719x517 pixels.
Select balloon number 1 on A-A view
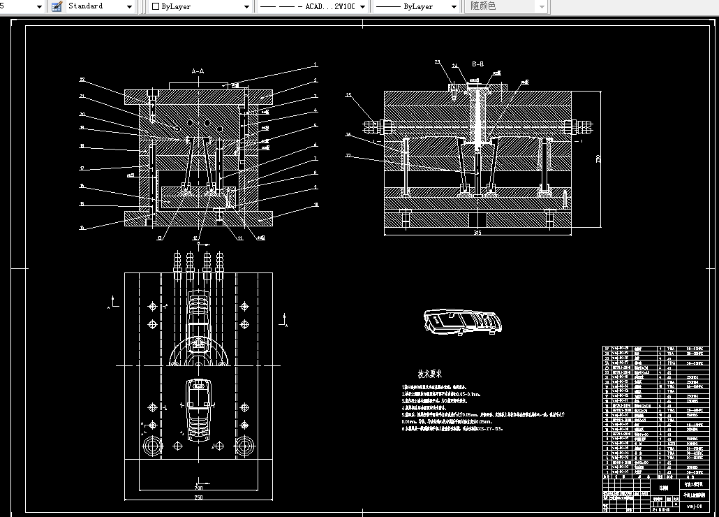click(x=316, y=65)
